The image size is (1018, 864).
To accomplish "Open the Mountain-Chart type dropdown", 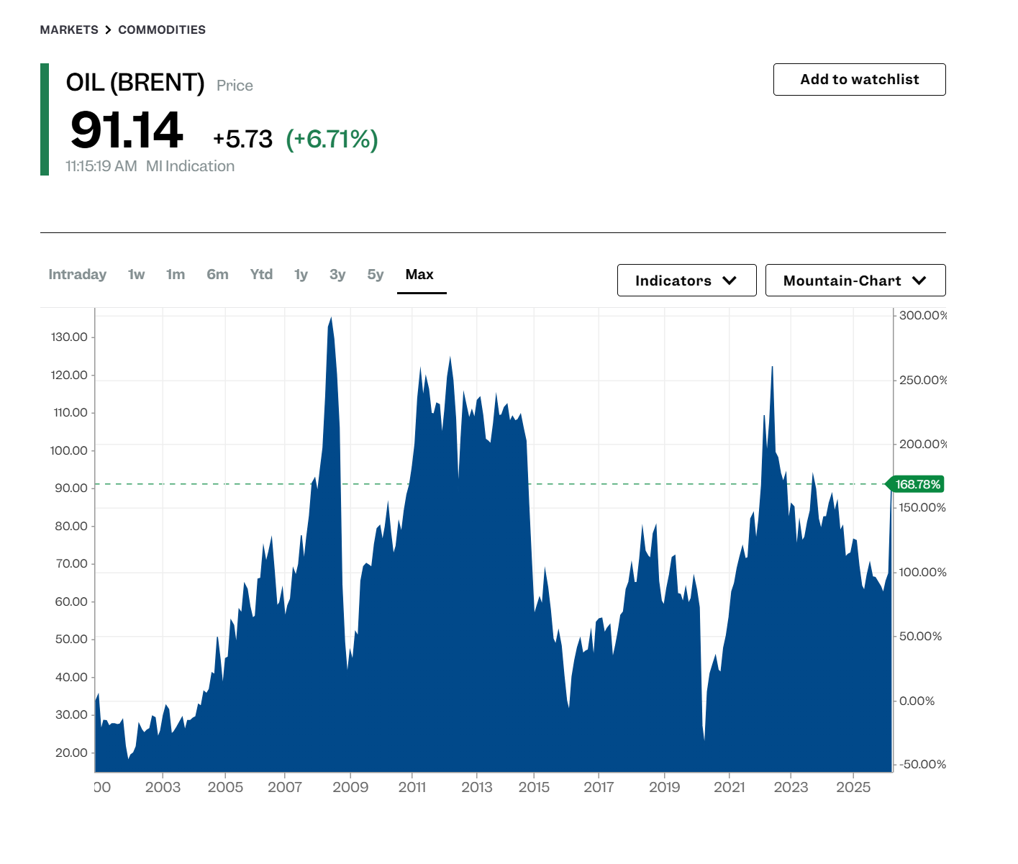I will pos(855,280).
